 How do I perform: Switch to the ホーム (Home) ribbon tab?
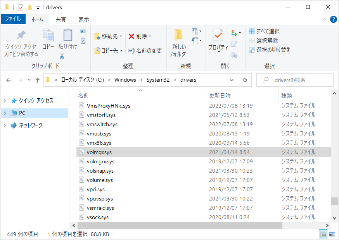click(x=37, y=19)
